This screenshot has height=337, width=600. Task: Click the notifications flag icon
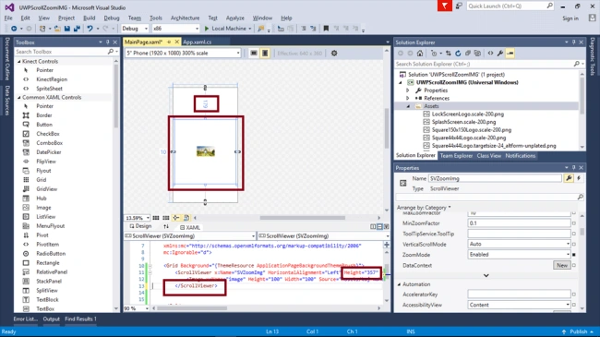pos(445,6)
